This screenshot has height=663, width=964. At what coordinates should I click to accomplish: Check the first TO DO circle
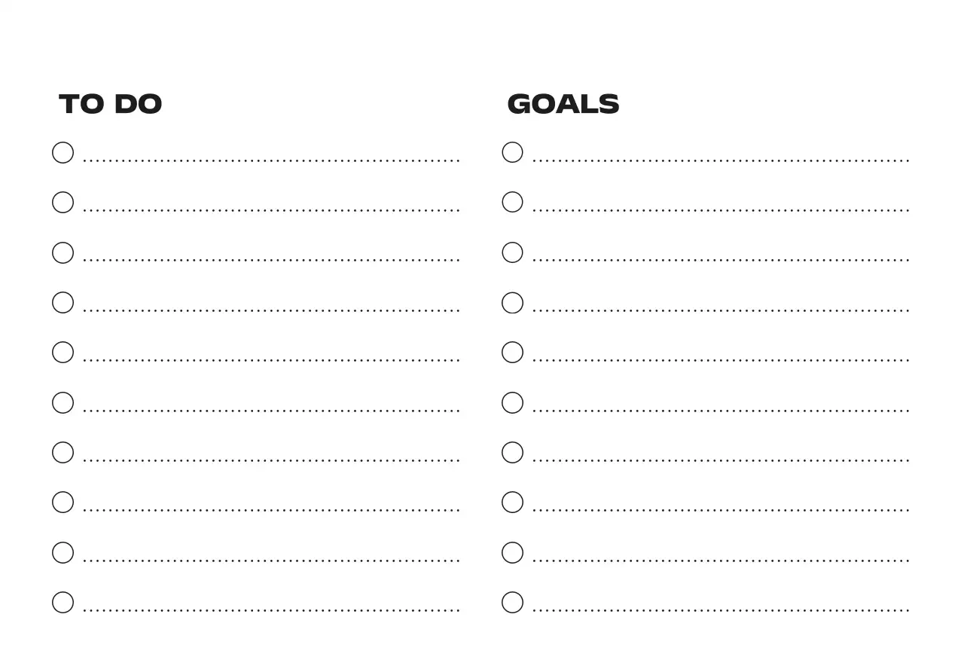coord(63,153)
